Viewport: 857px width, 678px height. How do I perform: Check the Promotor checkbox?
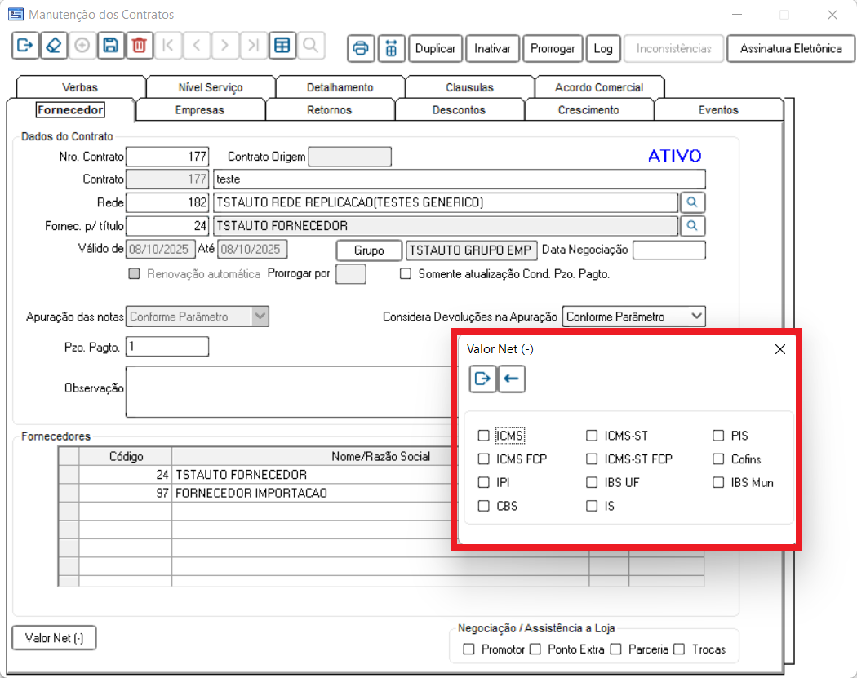(468, 649)
